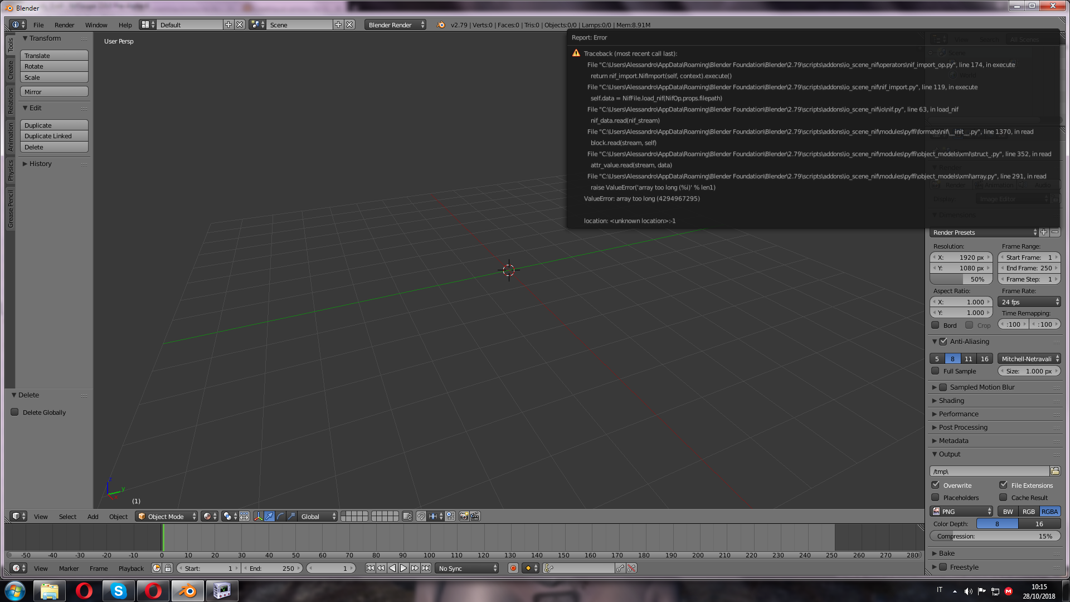
Task: Add a new scene with plus icon
Action: [338, 25]
